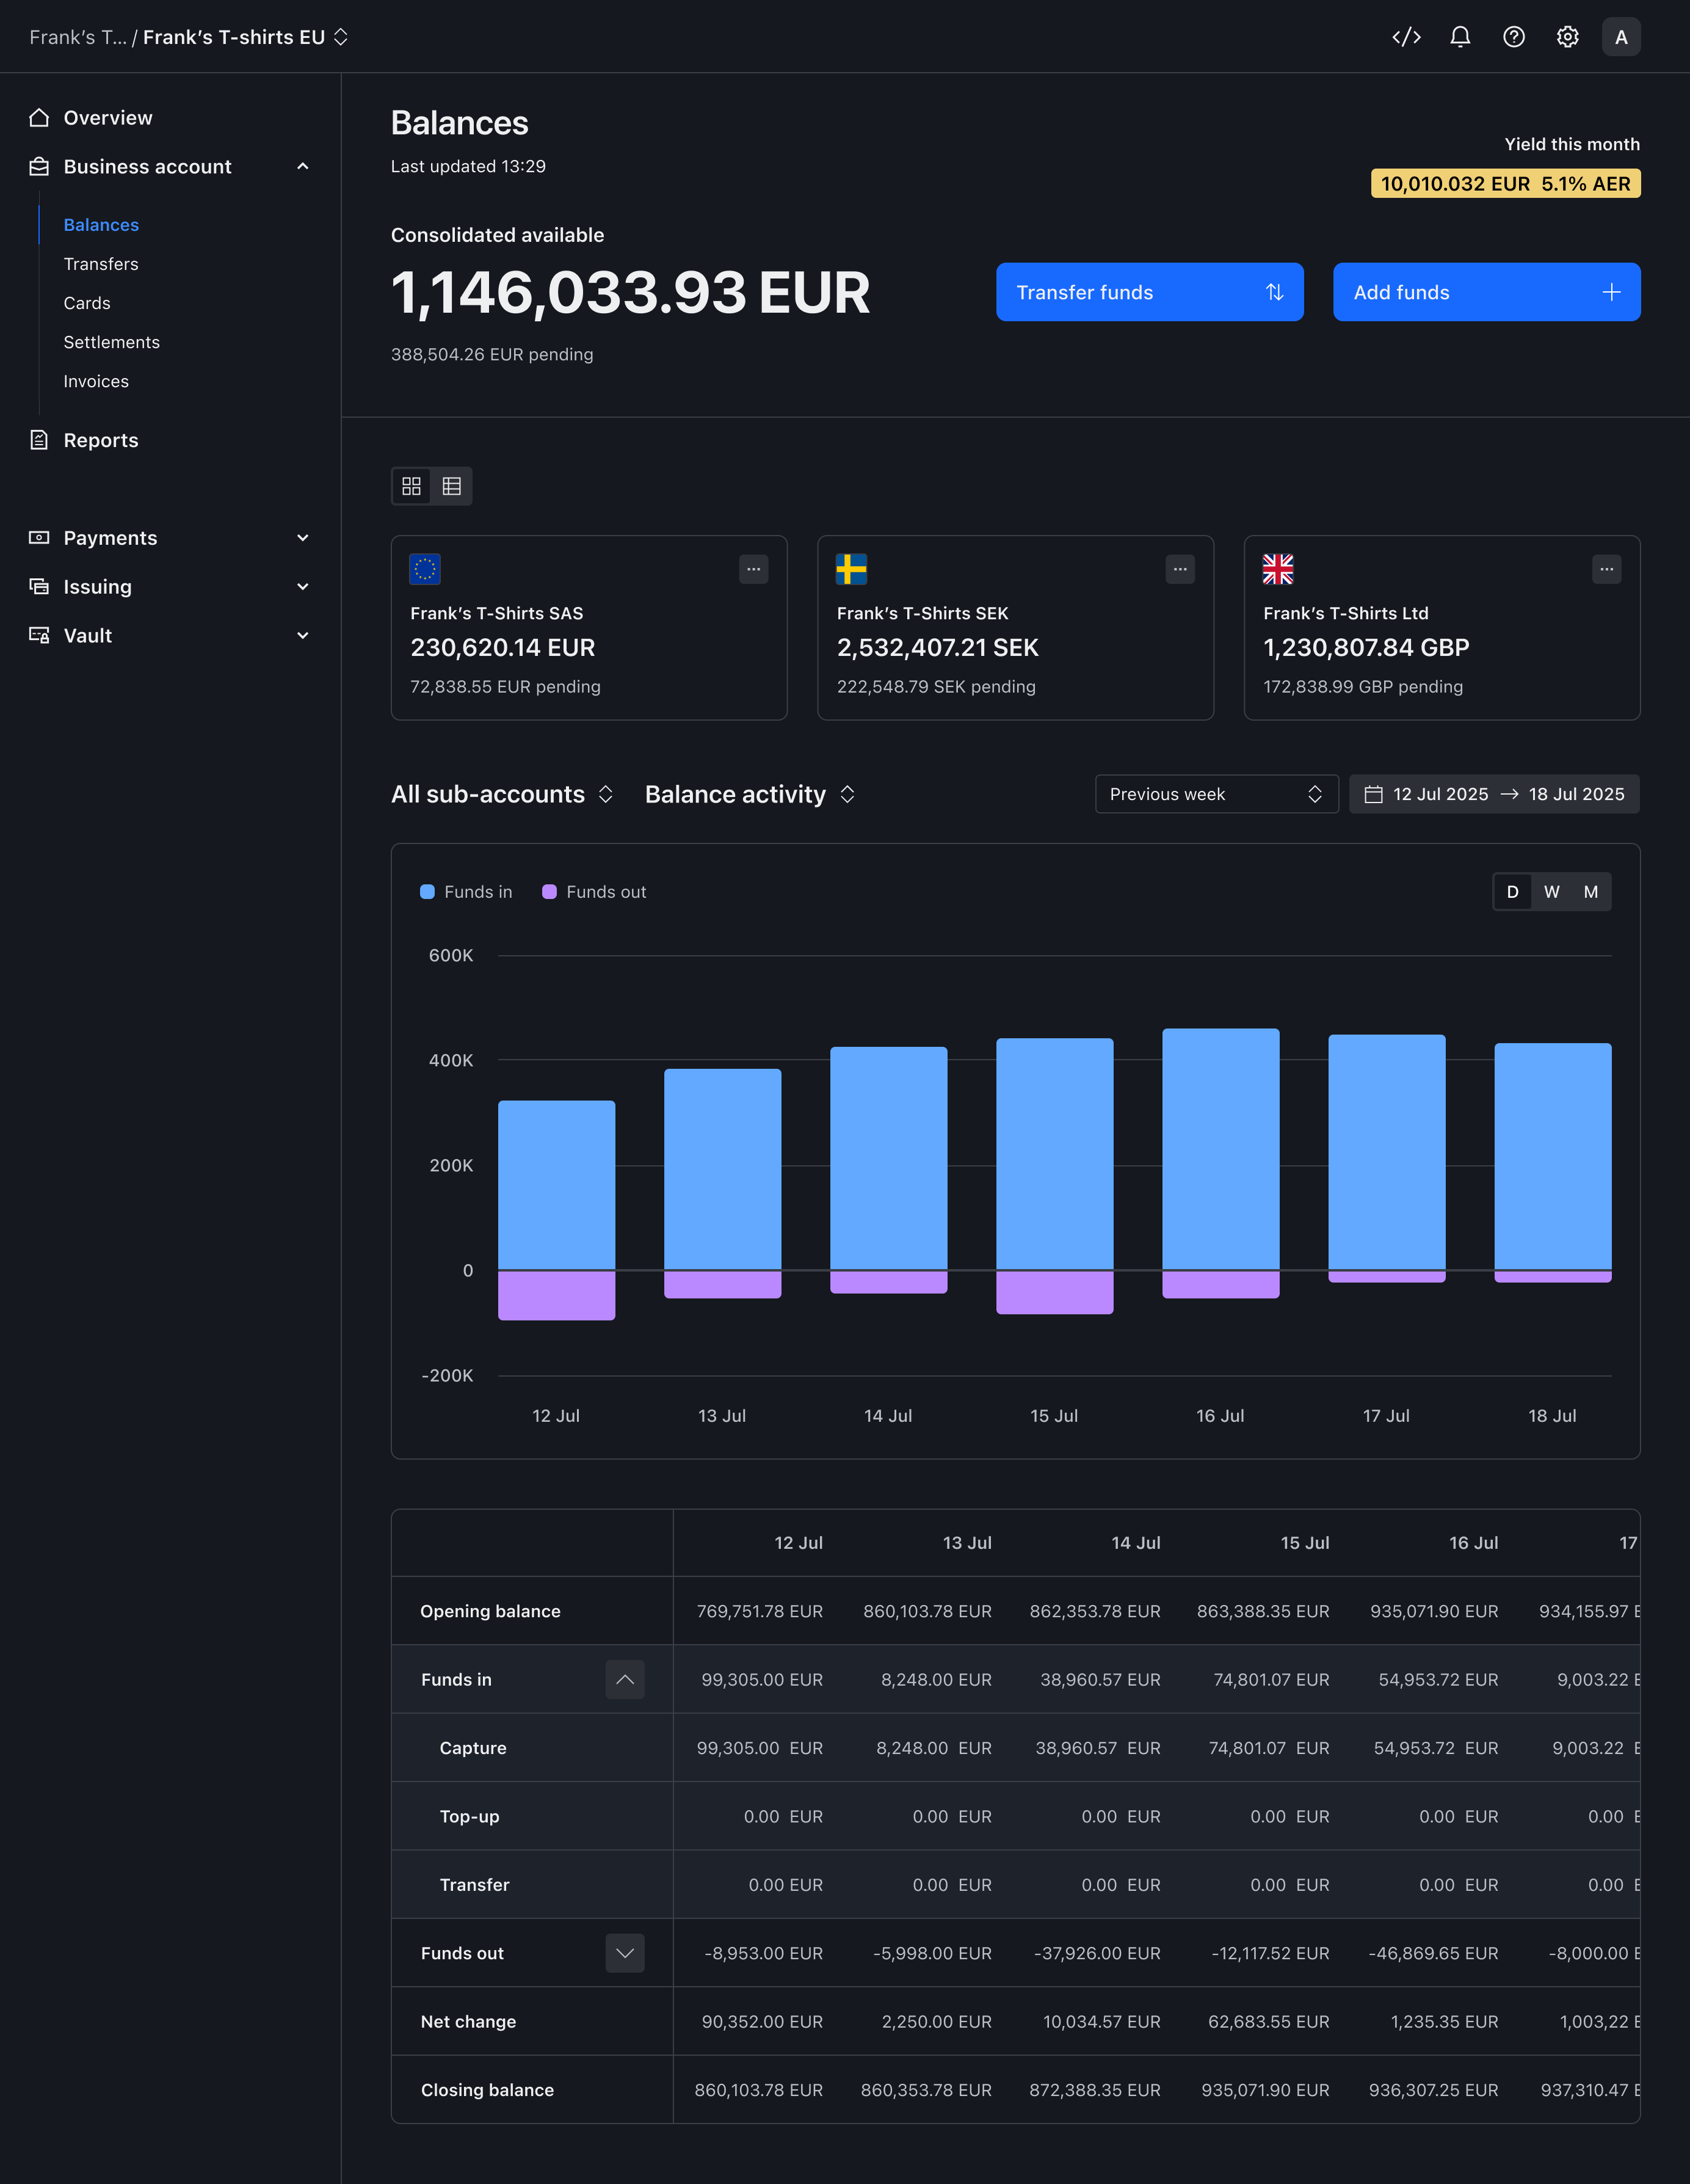Open the account switcher Frank's T-shirts EU

click(x=246, y=37)
